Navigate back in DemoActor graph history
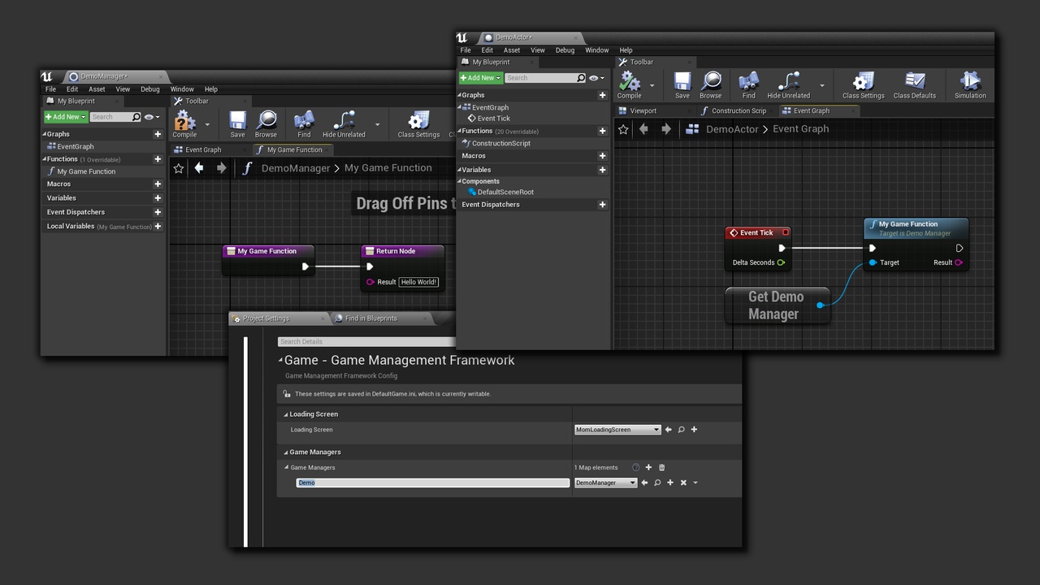This screenshot has width=1040, height=585. (643, 129)
